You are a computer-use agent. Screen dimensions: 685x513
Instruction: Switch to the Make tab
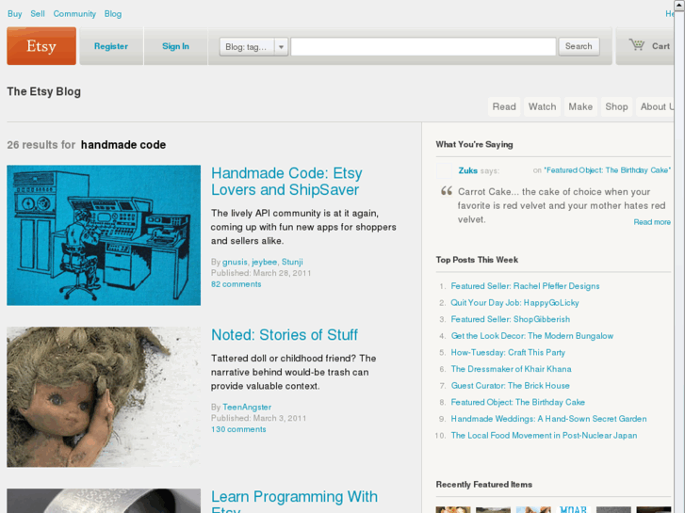(x=580, y=106)
